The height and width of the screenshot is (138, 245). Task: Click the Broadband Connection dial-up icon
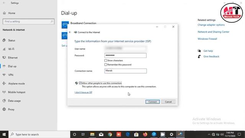point(65,25)
